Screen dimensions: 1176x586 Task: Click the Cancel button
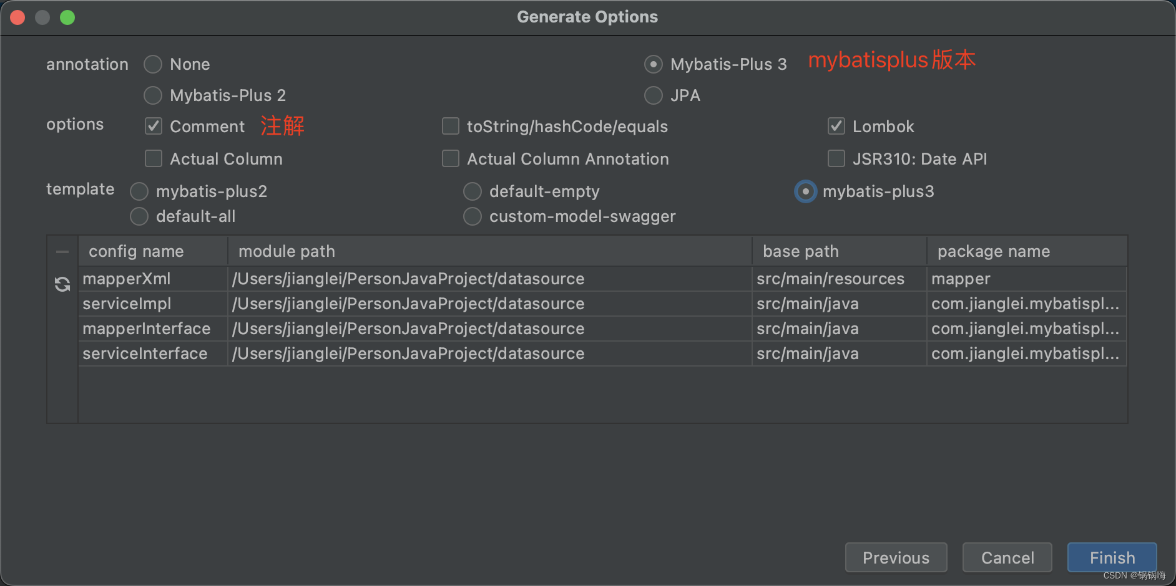click(1007, 557)
